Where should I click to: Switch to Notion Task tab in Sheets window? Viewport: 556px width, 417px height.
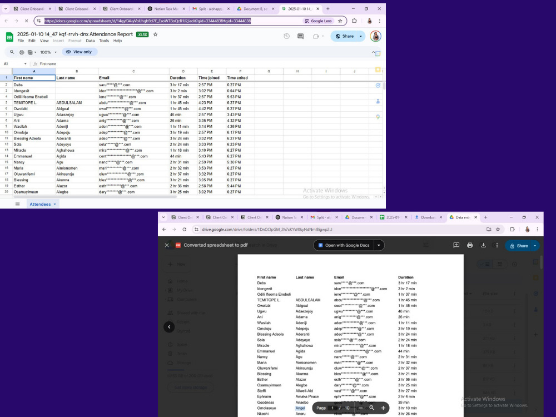click(166, 9)
